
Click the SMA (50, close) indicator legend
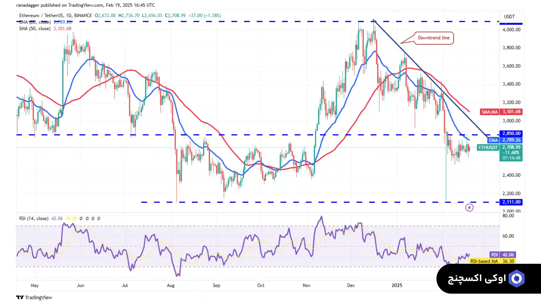coord(45,28)
